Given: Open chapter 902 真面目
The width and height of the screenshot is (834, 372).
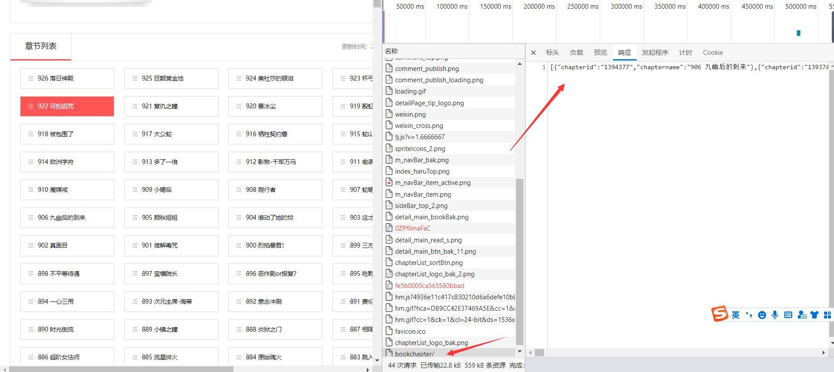Looking at the screenshot, I should (67, 245).
